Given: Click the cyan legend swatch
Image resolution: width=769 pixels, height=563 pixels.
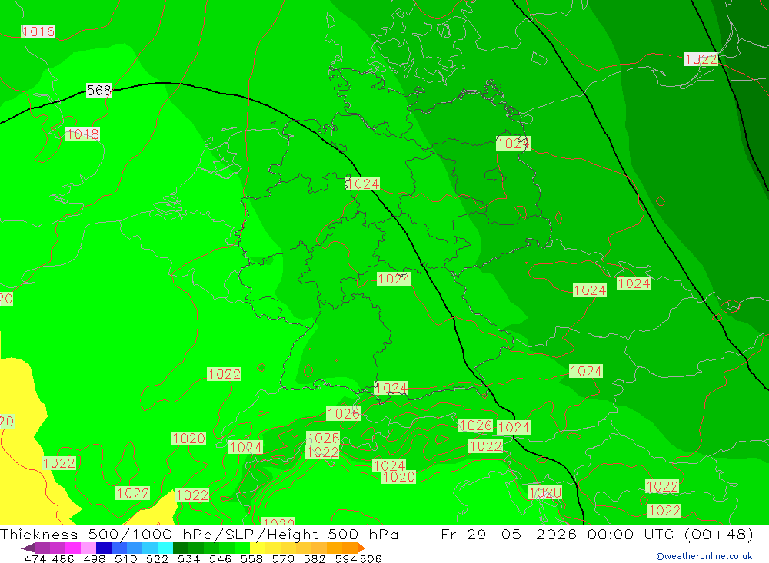Looking at the screenshot, I should pyautogui.click(x=165, y=548).
